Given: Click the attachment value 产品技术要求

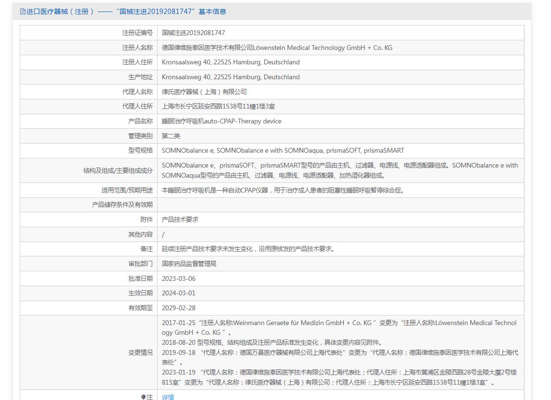Looking at the screenshot, I should pos(180,219).
